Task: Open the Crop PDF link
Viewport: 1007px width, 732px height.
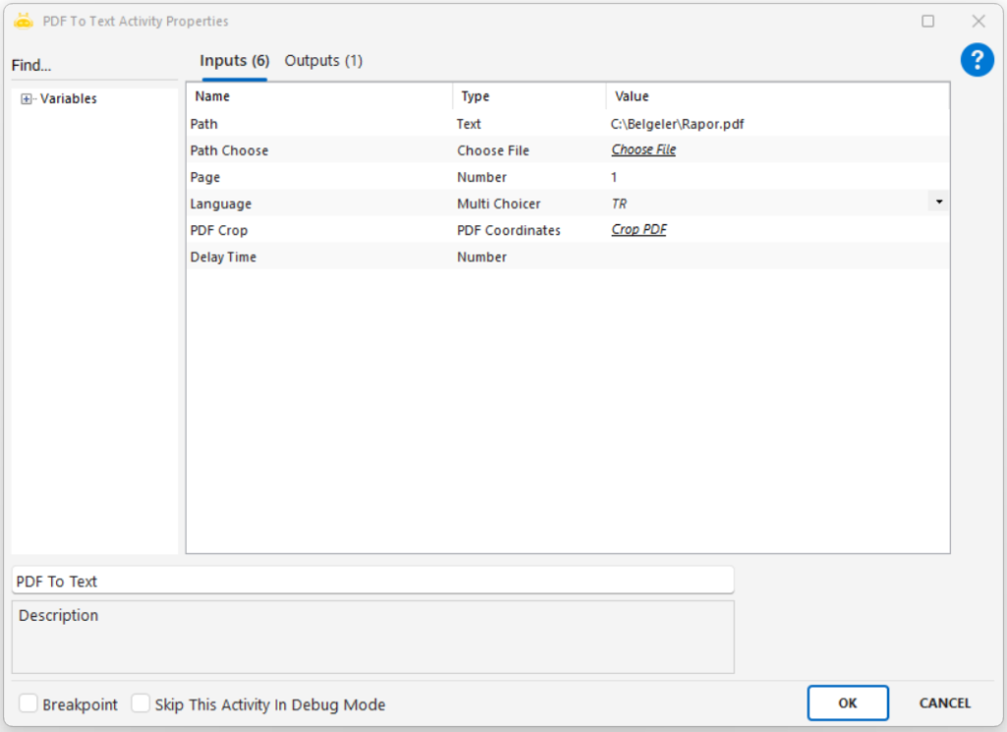Action: (x=638, y=230)
